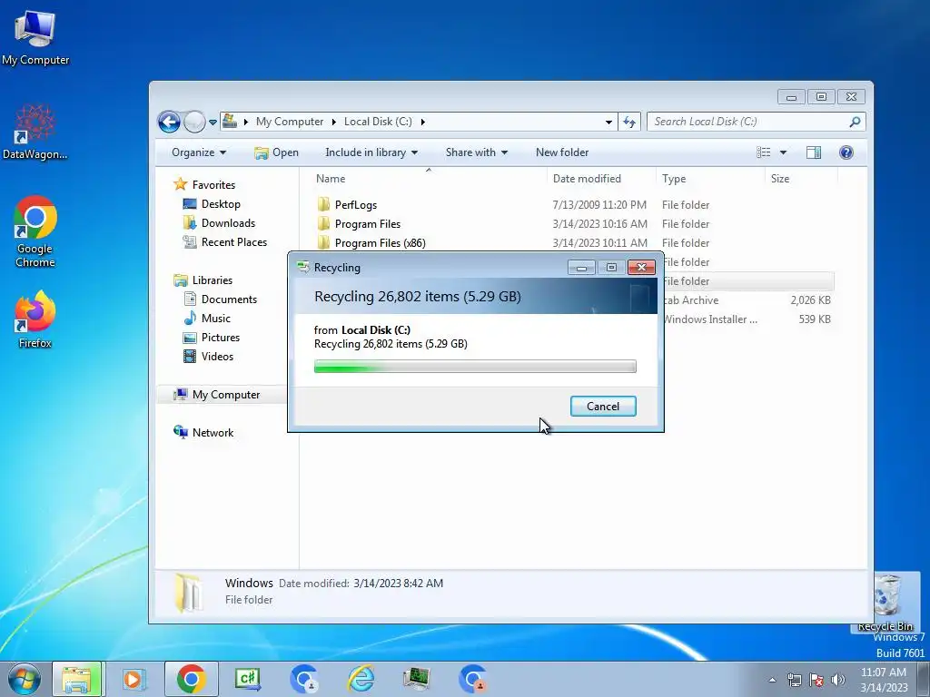This screenshot has width=930, height=697.
Task: Click Windows Explorer taskbar icon
Action: click(x=77, y=679)
